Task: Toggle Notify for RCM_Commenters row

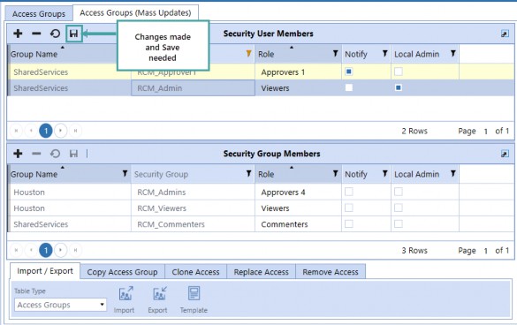Action: pos(349,223)
